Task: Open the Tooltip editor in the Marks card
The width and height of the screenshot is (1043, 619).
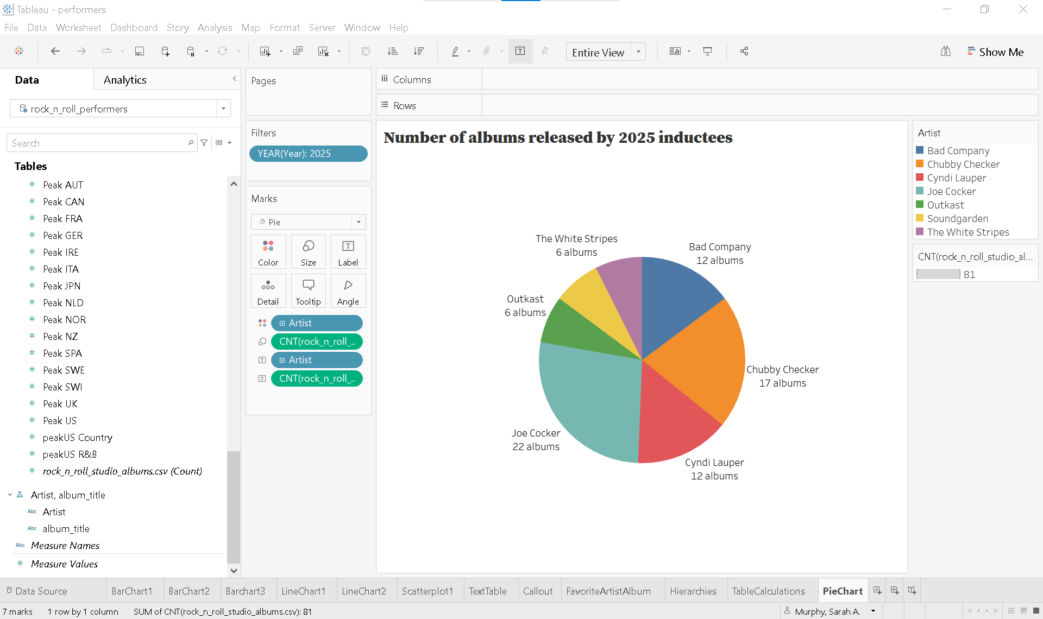Action: [308, 290]
